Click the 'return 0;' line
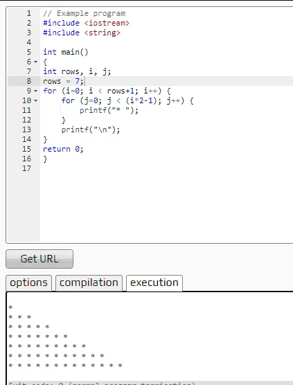The image size is (293, 385). [x=63, y=149]
